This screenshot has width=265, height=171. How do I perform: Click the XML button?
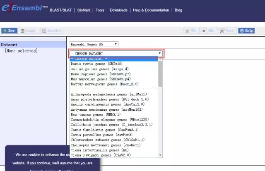(209, 31)
